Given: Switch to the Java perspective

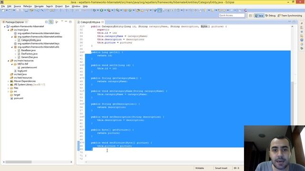Looking at the screenshot, I should [x=259, y=16].
